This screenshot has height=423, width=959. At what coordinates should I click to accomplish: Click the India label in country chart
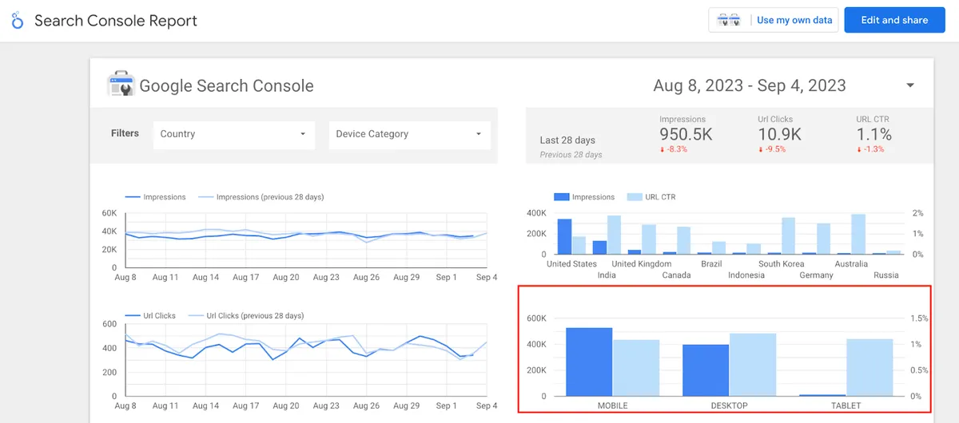click(x=607, y=275)
